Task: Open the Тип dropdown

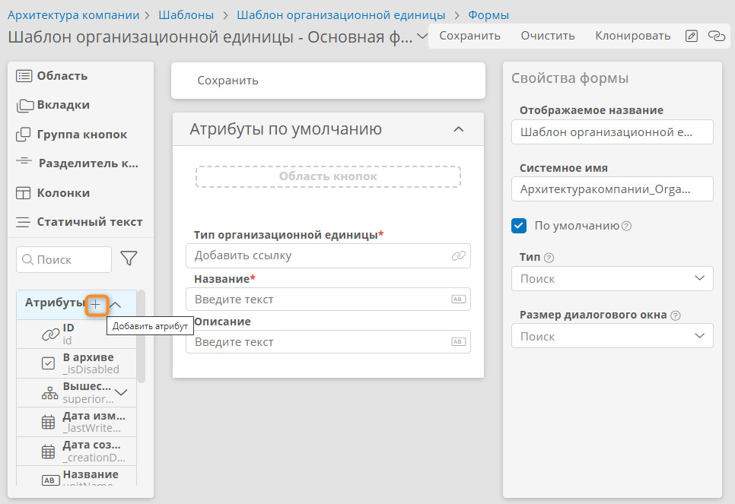Action: [612, 279]
